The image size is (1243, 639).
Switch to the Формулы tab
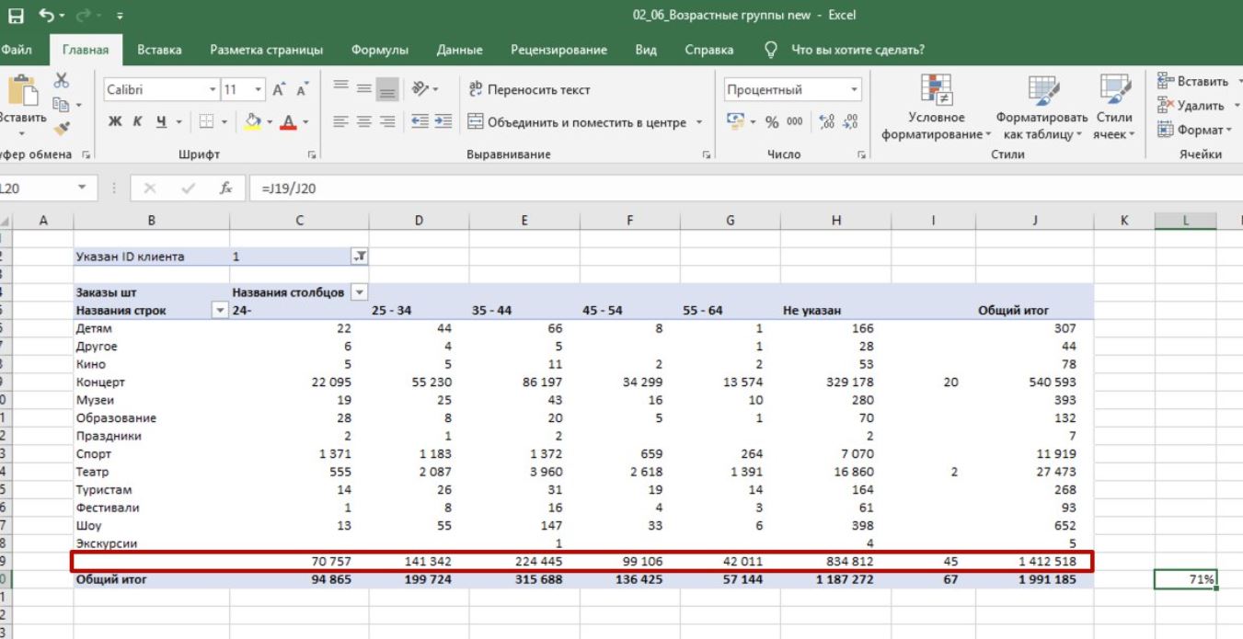point(379,50)
